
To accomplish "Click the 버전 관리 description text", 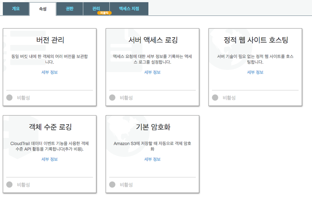I will pos(50,59).
